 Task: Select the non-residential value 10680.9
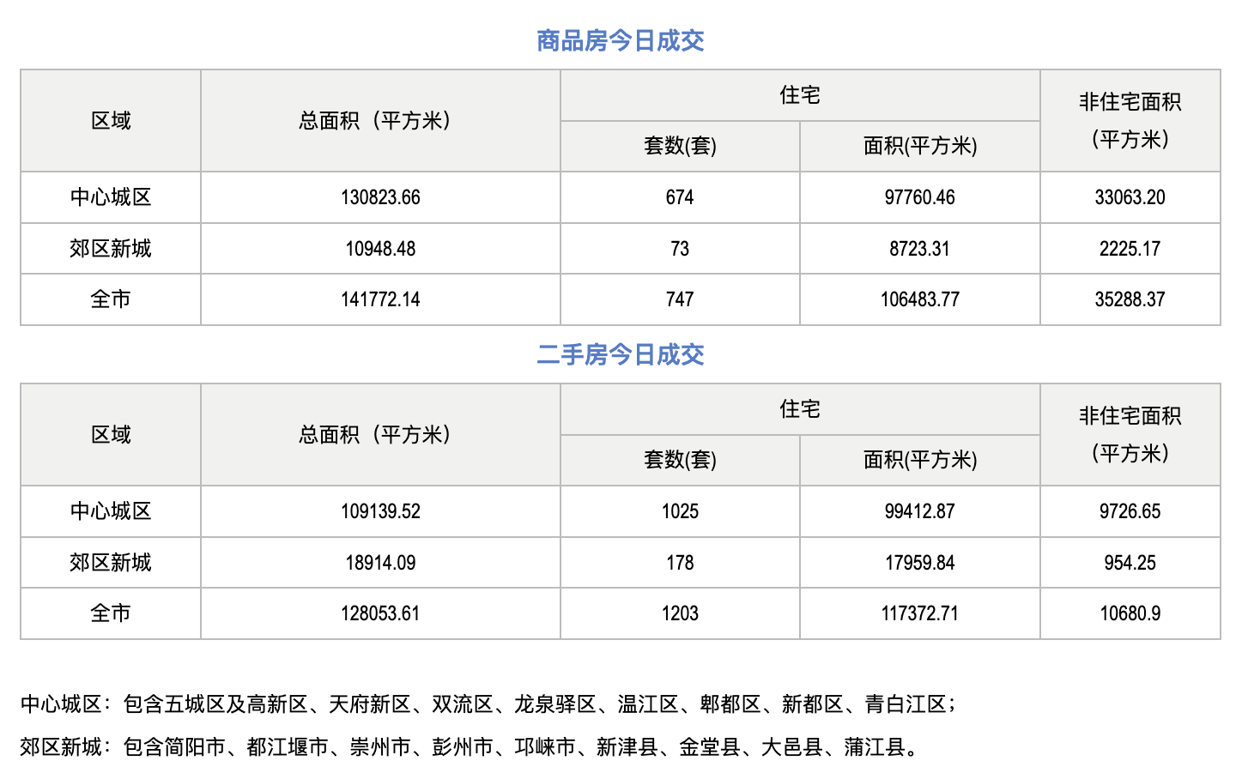(1130, 613)
